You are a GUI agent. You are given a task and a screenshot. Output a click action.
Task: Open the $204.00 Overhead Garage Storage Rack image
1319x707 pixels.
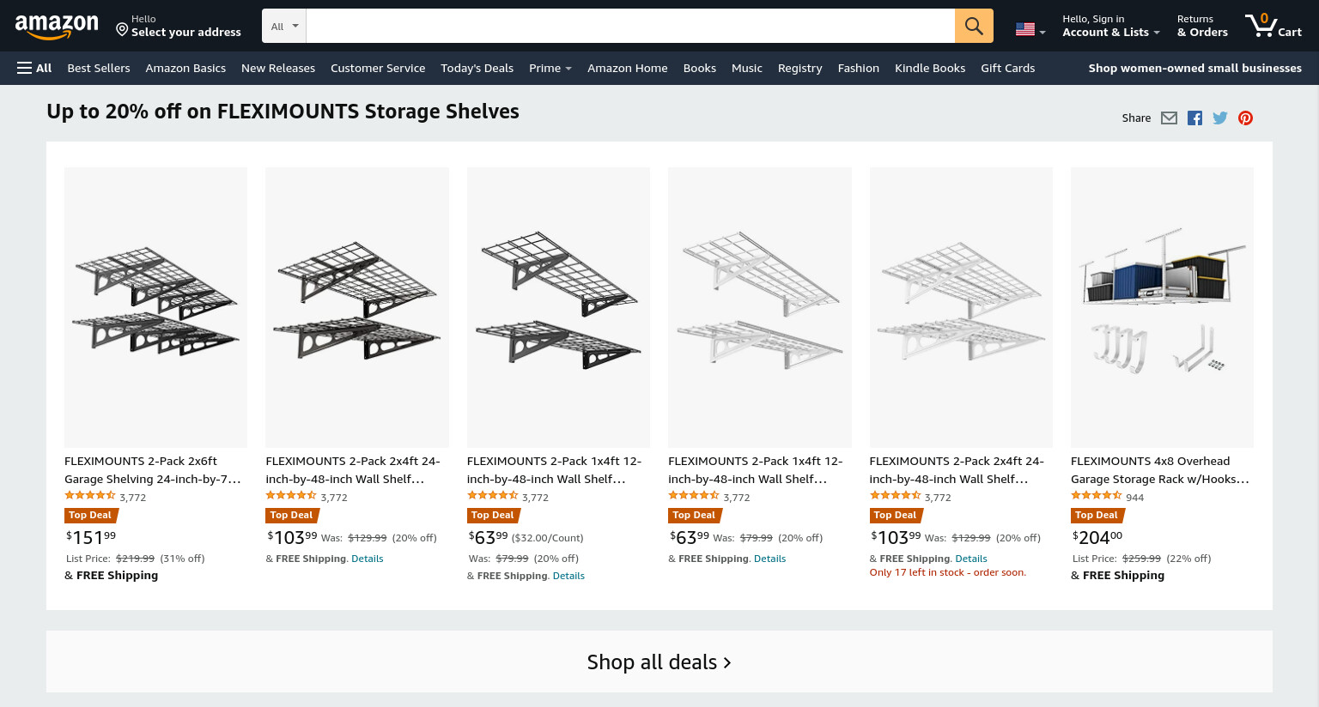(1162, 307)
